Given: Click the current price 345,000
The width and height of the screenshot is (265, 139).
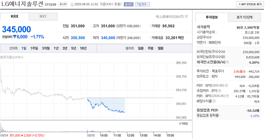Looking at the screenshot, I should tap(16, 29).
